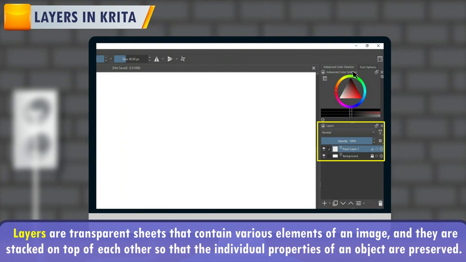The image size is (466, 262).
Task: Open the Layers panel thumbnail size menu icon
Action: click(380, 141)
